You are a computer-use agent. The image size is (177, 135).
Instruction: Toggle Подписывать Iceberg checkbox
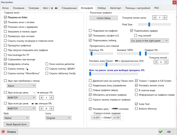[90, 40]
